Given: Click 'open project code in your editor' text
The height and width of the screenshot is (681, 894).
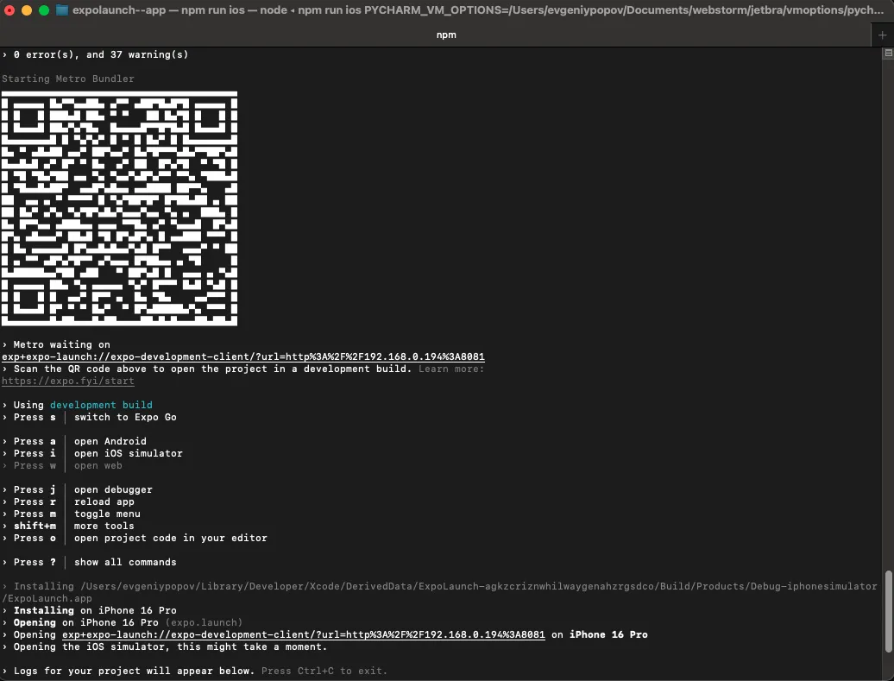Looking at the screenshot, I should click(x=171, y=538).
